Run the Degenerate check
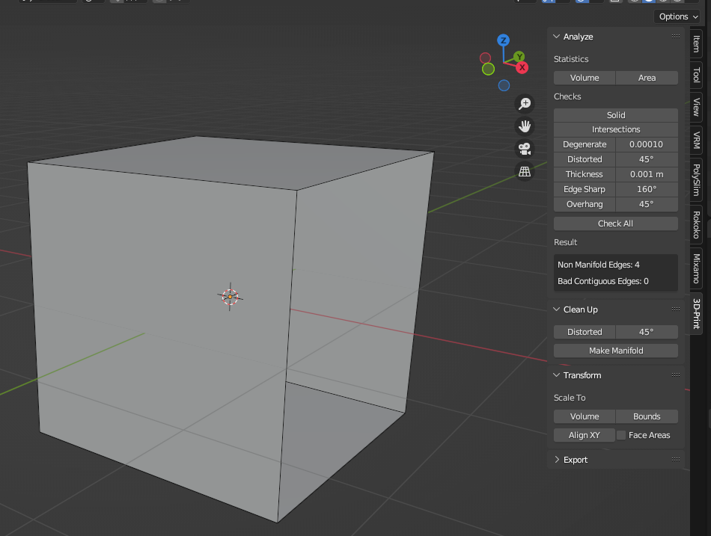711x536 pixels. click(585, 144)
